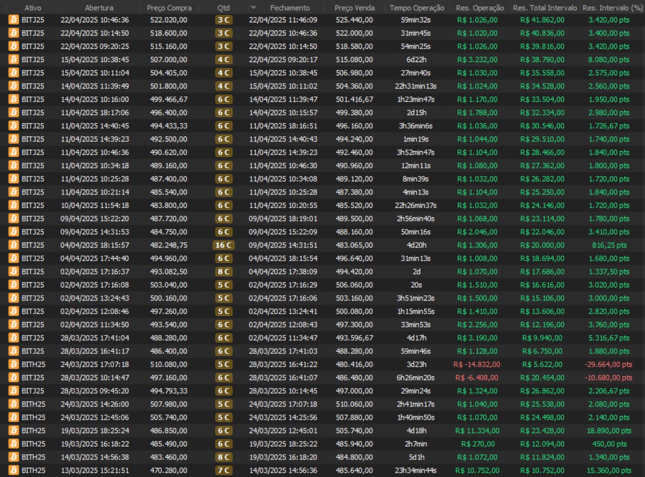Sort the table by Preço Compra header
This screenshot has height=477, width=645.
[167, 8]
